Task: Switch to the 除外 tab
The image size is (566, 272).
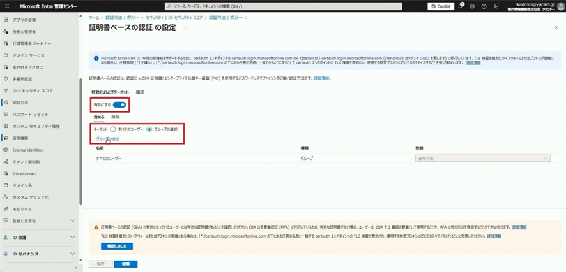Action: tap(116, 117)
